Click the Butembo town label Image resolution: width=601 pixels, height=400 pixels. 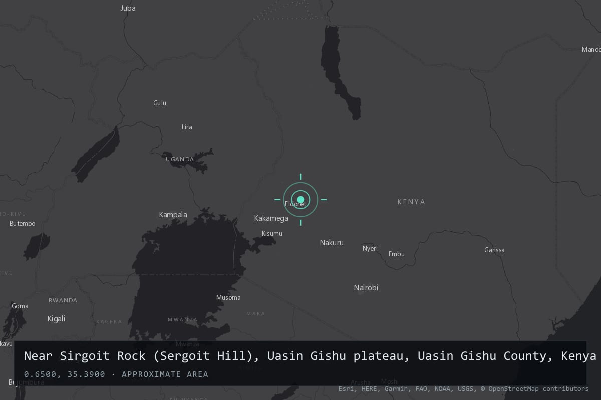pyautogui.click(x=23, y=224)
